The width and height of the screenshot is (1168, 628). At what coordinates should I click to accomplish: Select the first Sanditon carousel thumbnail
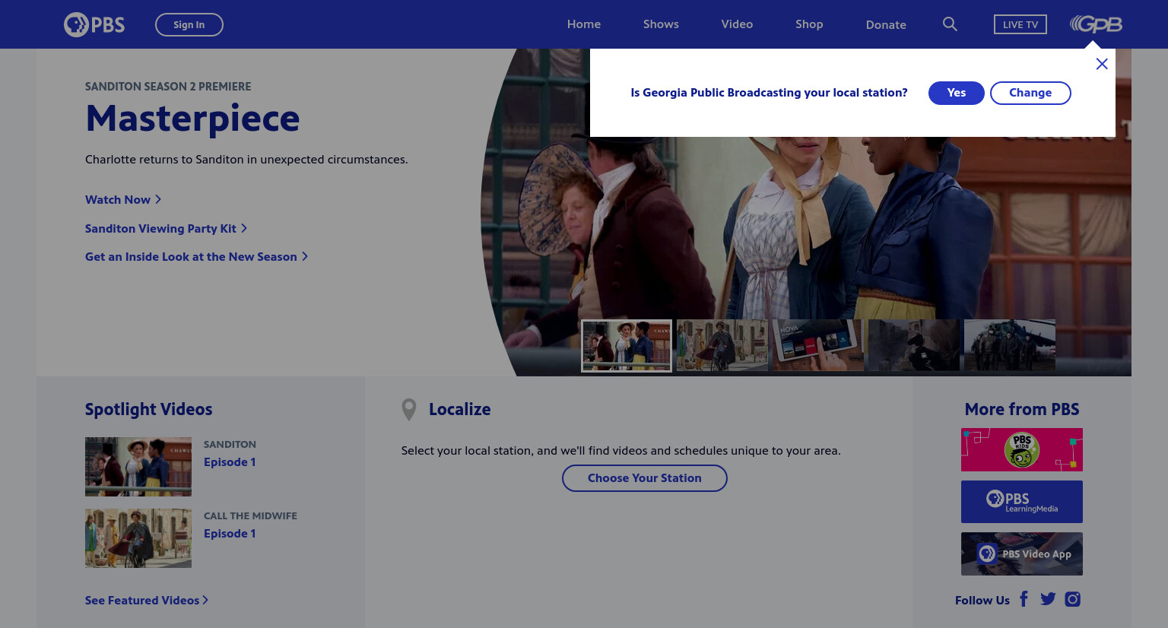pos(627,346)
